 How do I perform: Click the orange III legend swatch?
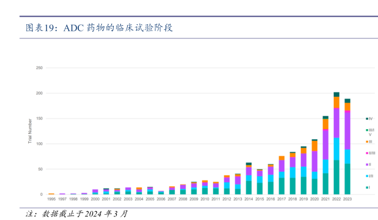[x=367, y=142]
